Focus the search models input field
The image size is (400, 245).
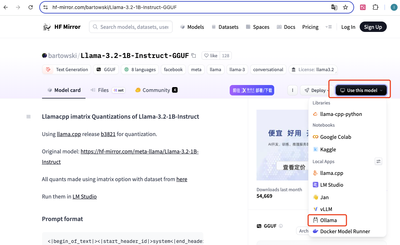(131, 27)
